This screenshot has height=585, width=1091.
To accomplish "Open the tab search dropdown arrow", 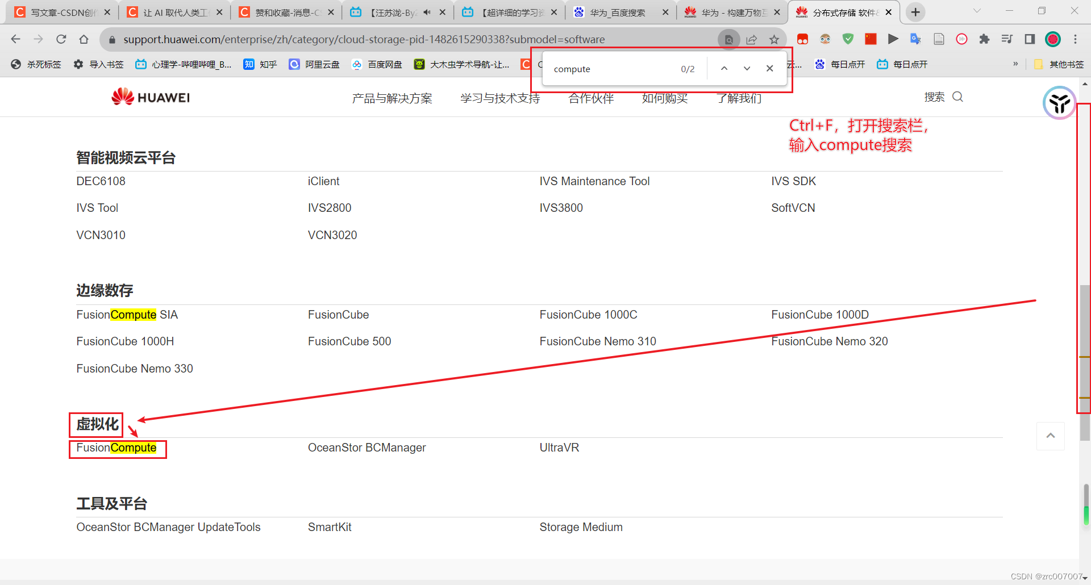I will click(977, 11).
